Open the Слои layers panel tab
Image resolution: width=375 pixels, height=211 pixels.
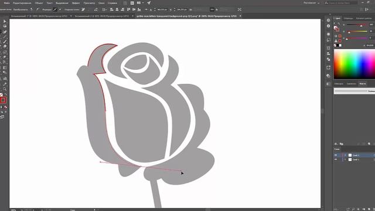point(337,149)
